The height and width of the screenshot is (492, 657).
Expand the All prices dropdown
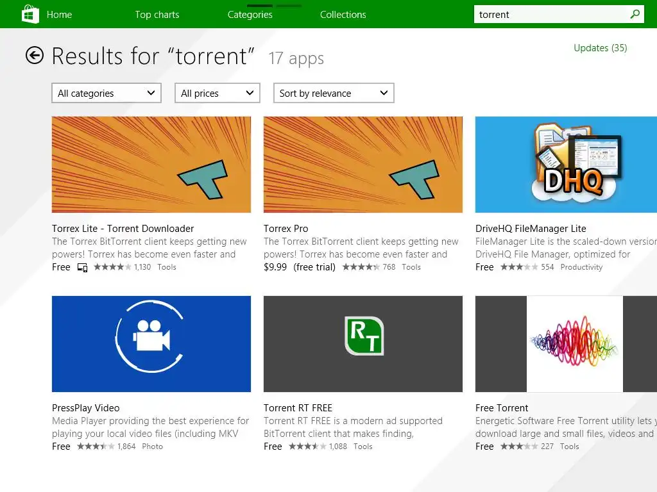218,93
